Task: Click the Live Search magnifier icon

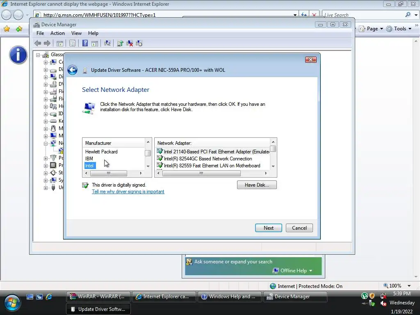Action: coord(408,15)
